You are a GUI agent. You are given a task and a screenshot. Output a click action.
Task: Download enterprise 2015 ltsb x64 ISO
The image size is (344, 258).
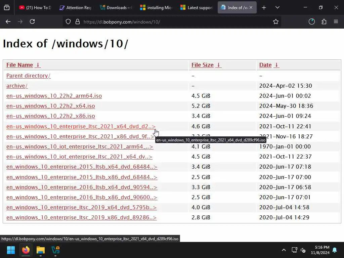click(x=82, y=167)
